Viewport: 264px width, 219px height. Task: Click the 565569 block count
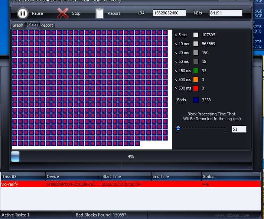(209, 44)
